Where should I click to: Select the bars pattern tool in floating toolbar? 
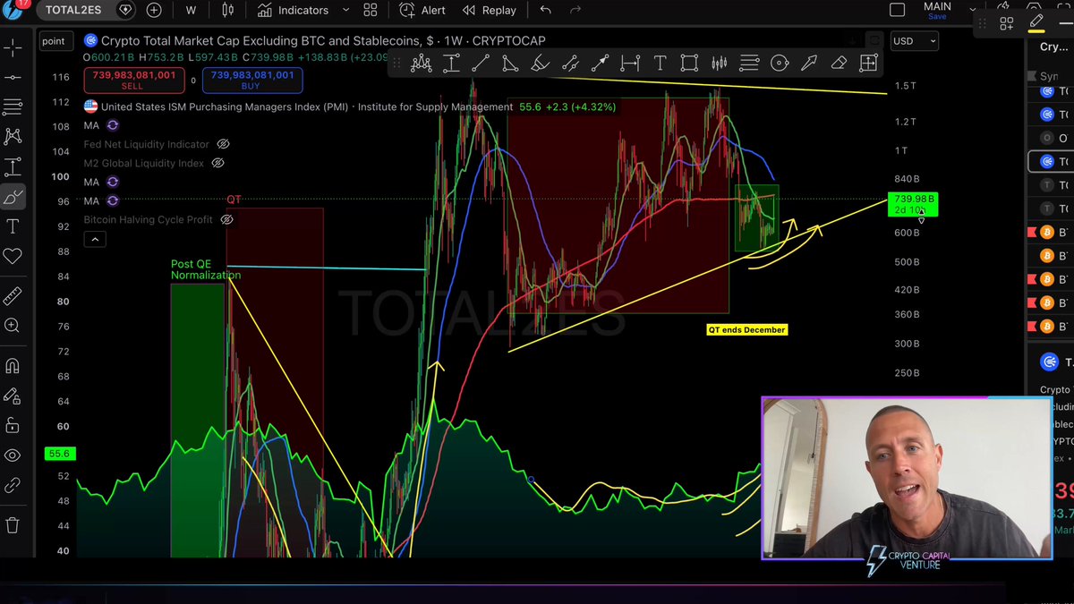(x=720, y=63)
